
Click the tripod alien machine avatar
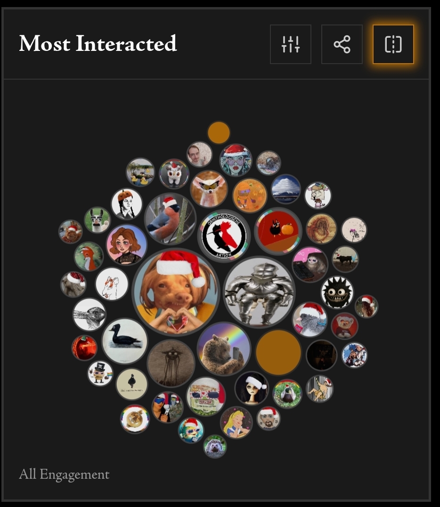[x=171, y=363]
